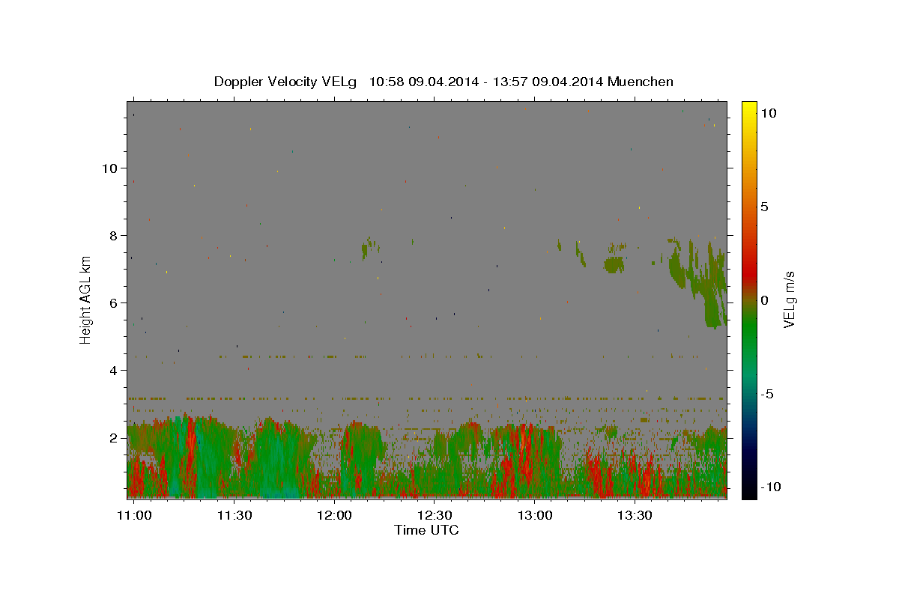This screenshot has height=599, width=899.
Task: Click the height tick label 2
Action: tap(113, 438)
